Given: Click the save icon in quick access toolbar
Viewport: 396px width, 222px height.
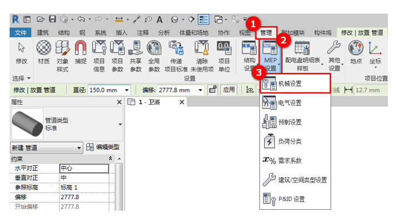Looking at the screenshot, I should [x=52, y=19].
